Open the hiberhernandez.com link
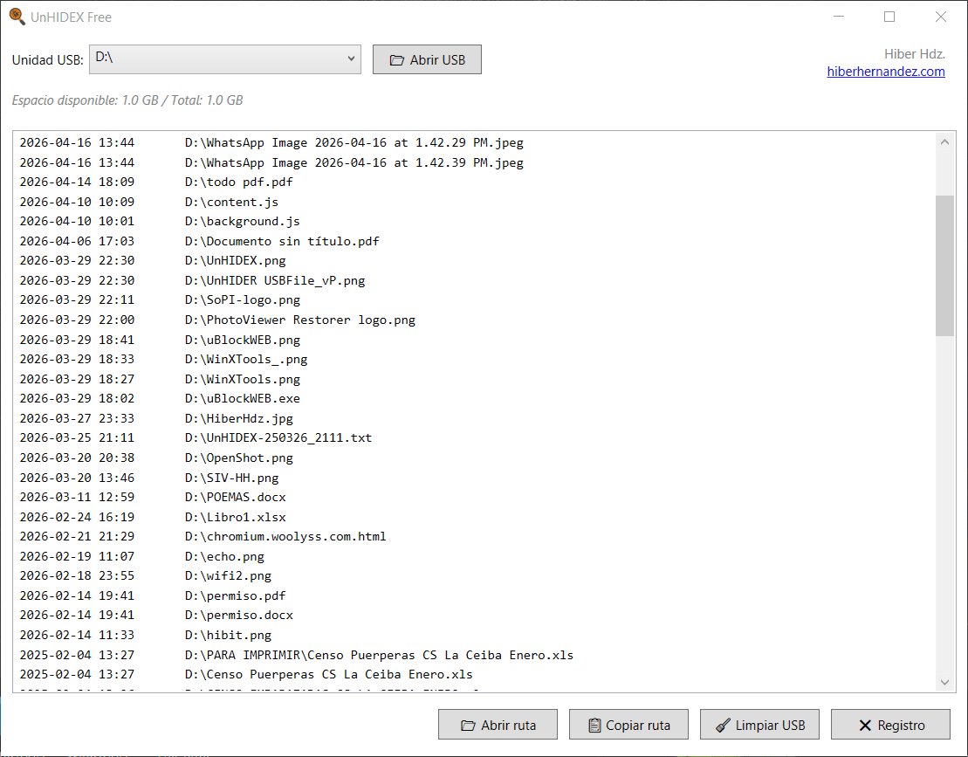The height and width of the screenshot is (757, 968). (885, 72)
